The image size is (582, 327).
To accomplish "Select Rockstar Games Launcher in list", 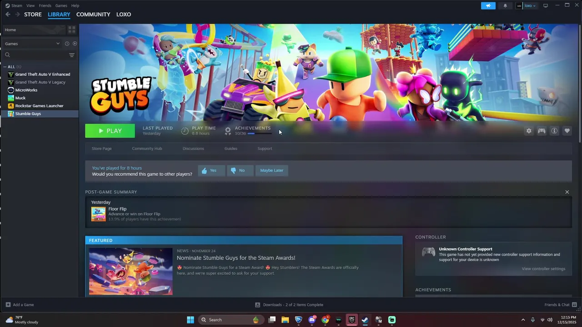I will [x=39, y=106].
